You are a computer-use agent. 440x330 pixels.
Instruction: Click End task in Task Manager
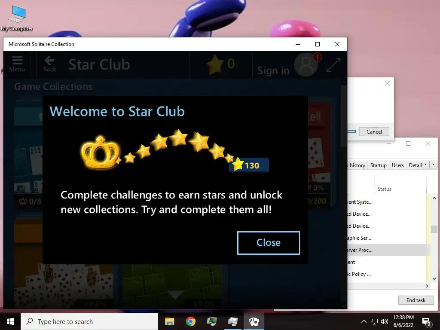416,300
